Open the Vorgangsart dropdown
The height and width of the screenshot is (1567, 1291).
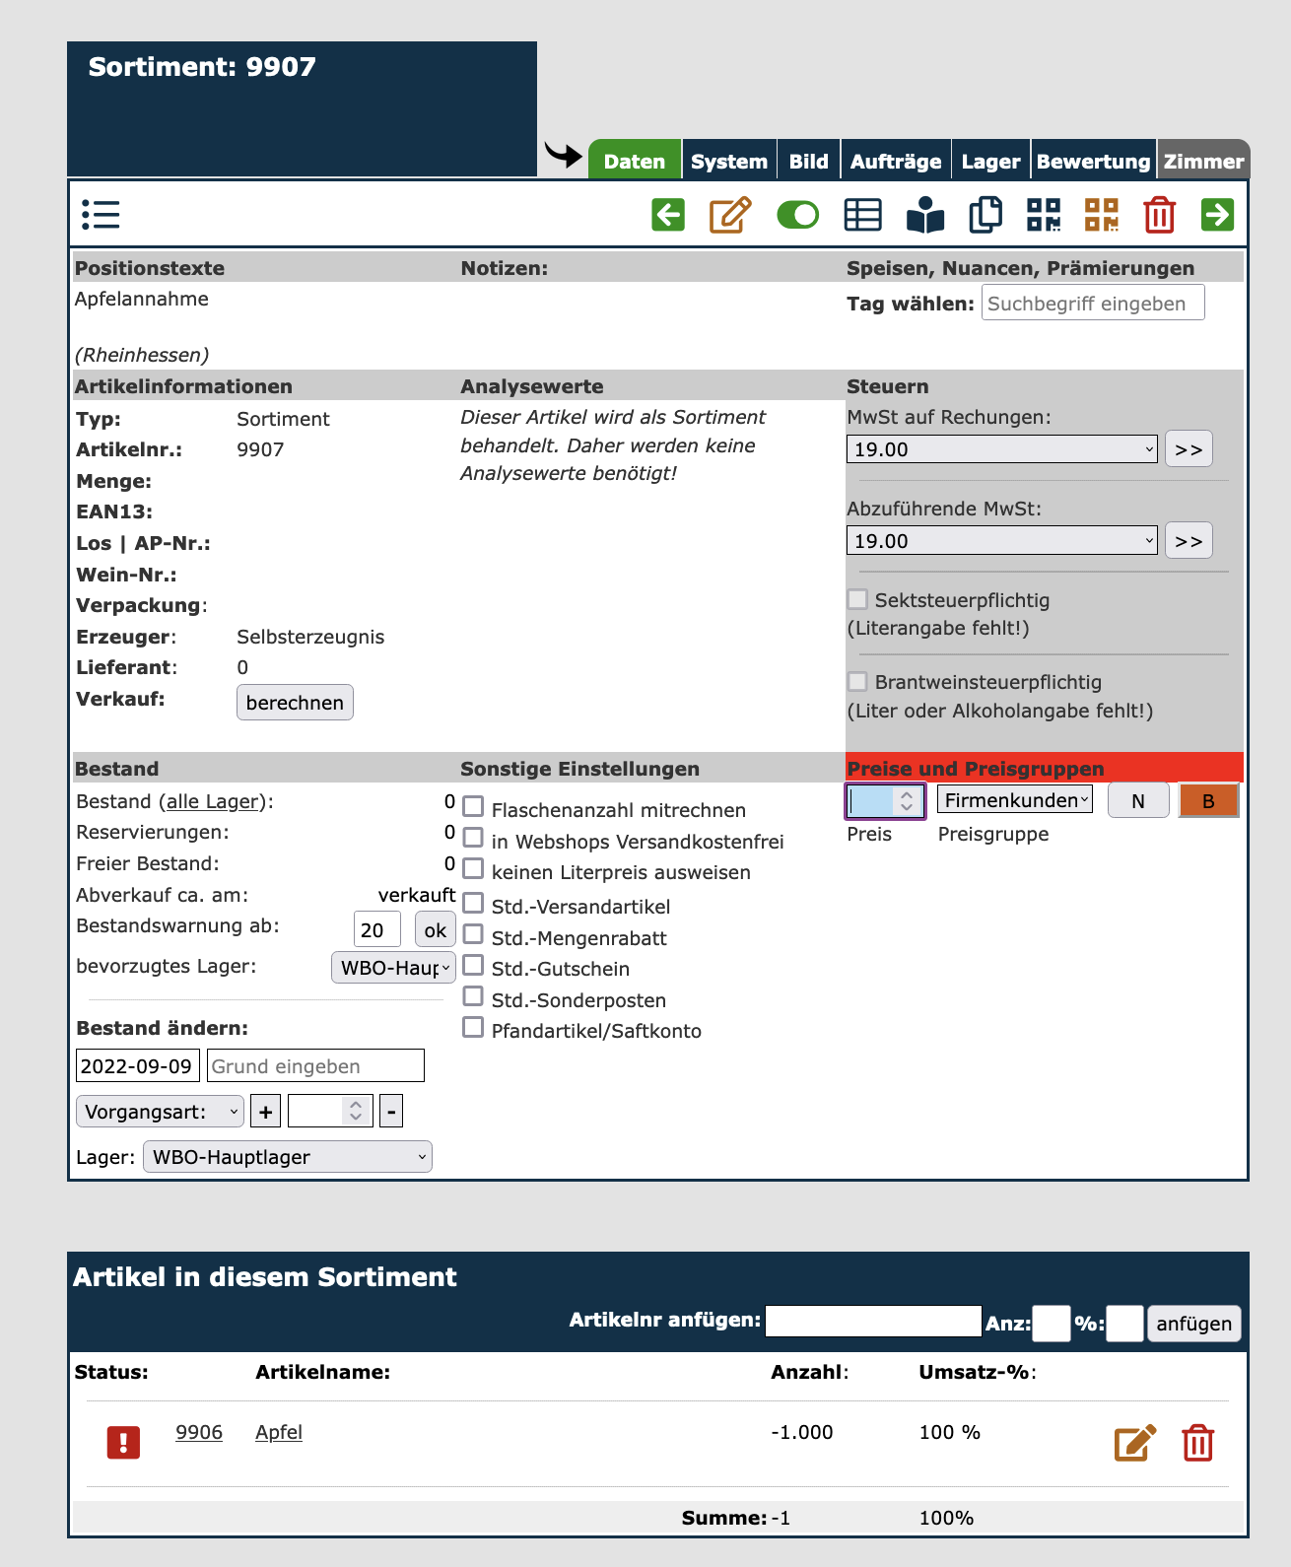pyautogui.click(x=160, y=1112)
